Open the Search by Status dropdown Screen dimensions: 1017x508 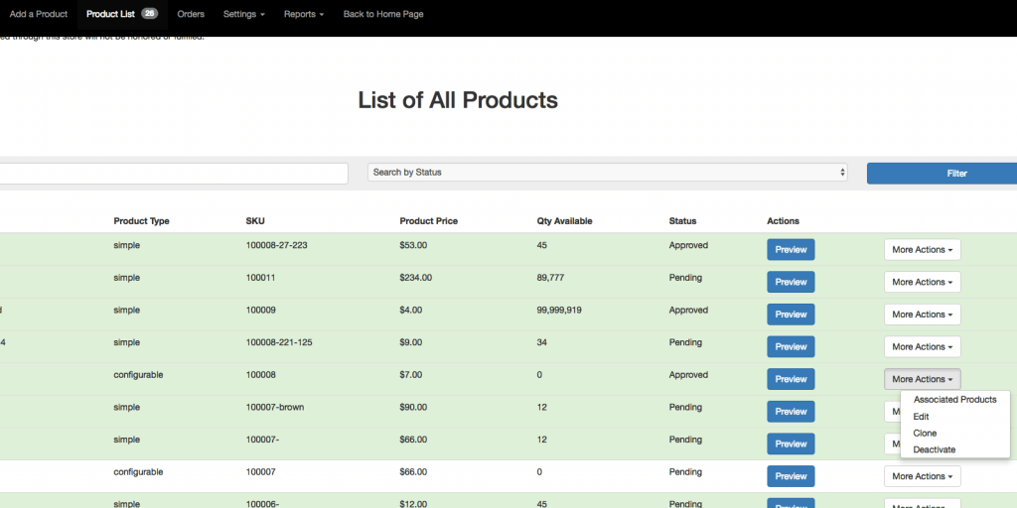pyautogui.click(x=608, y=173)
